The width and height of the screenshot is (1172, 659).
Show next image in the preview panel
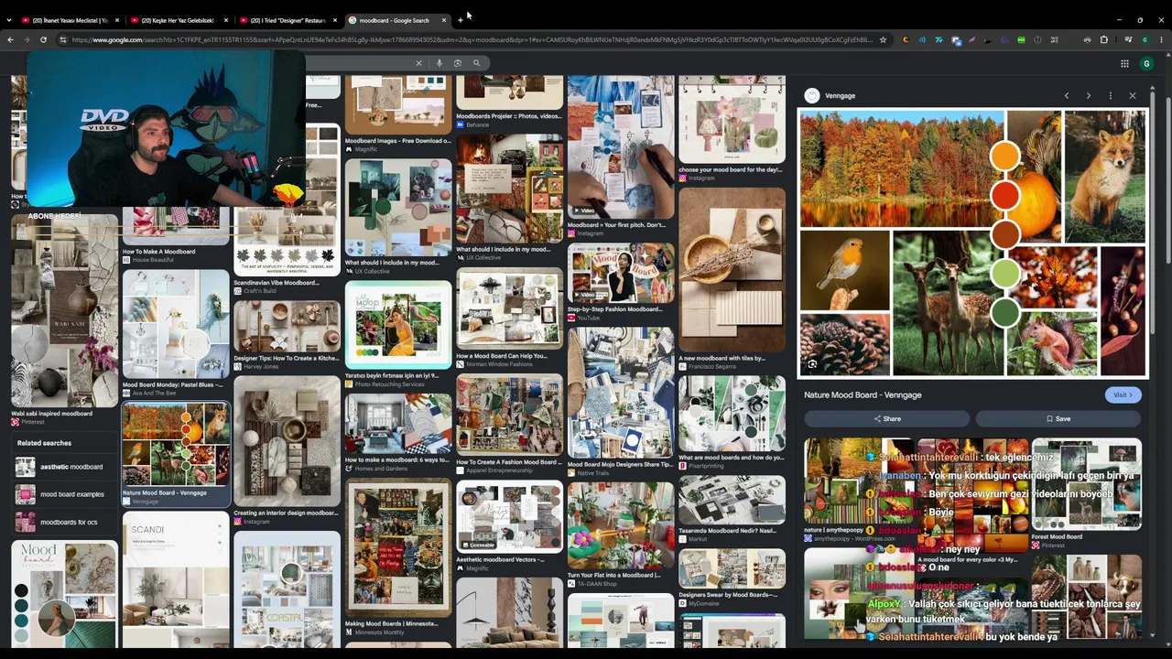coord(1089,95)
